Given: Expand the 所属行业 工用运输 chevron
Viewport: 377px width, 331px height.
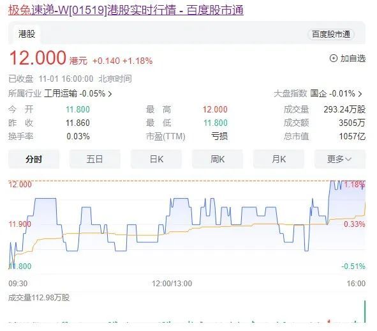Looking at the screenshot, I should click(x=110, y=94).
